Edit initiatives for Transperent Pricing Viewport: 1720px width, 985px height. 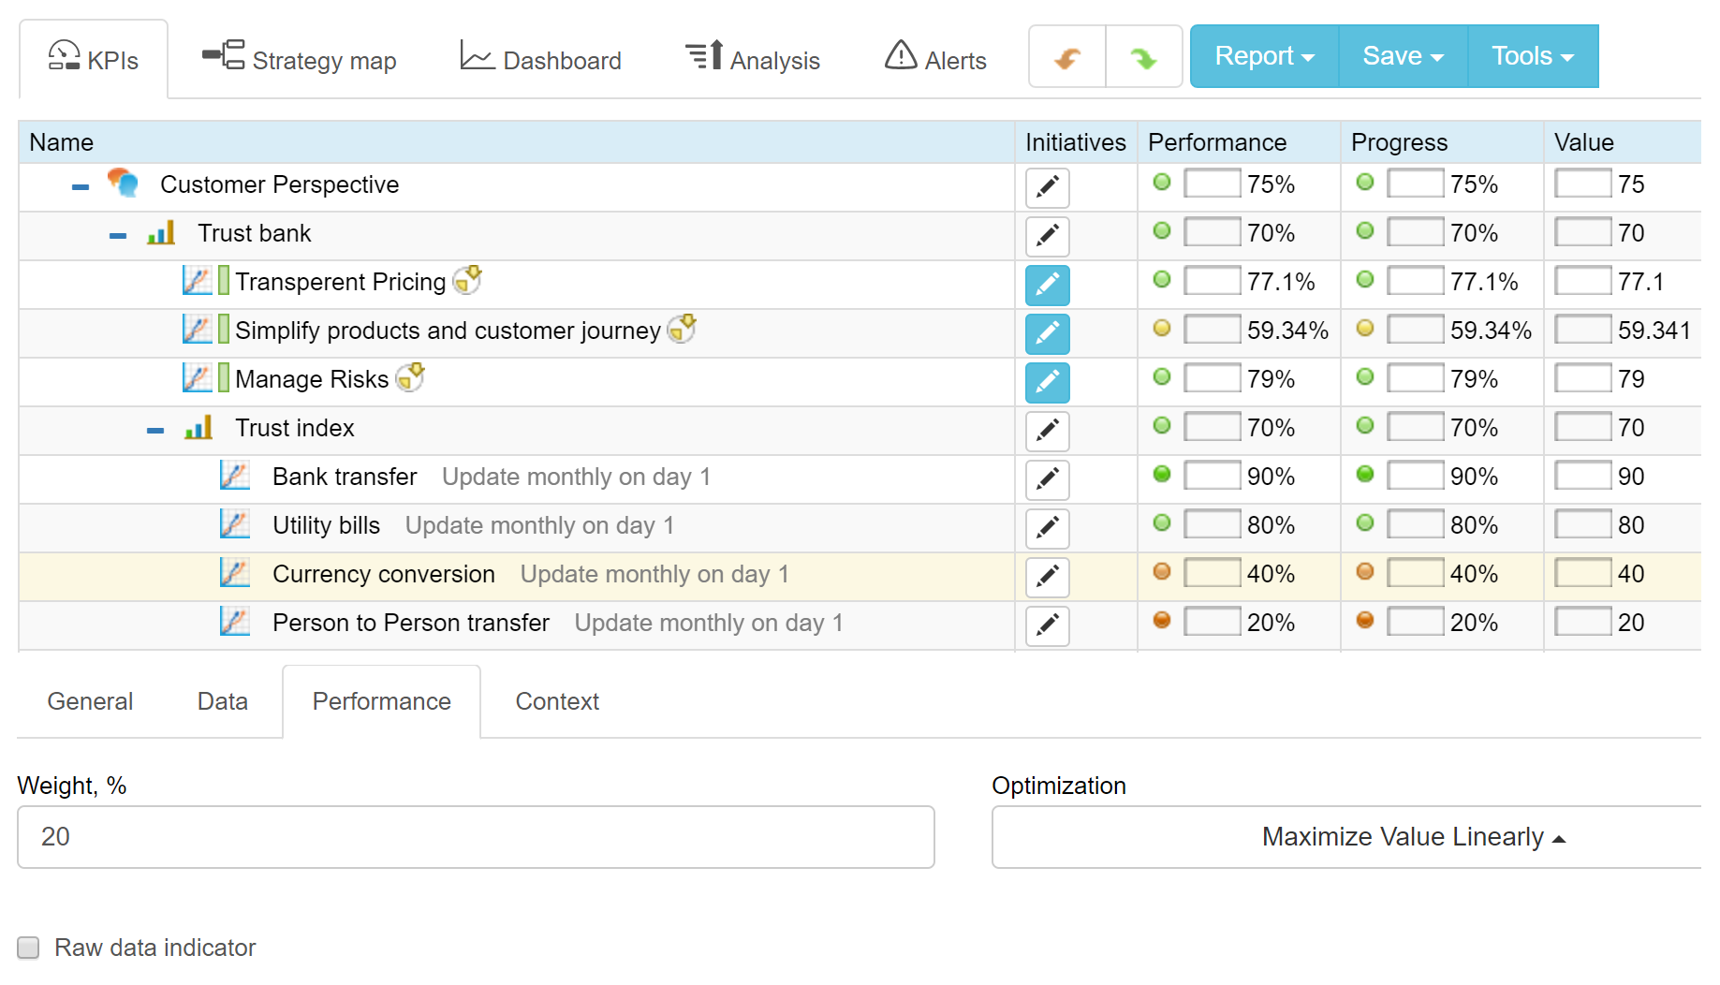point(1047,286)
